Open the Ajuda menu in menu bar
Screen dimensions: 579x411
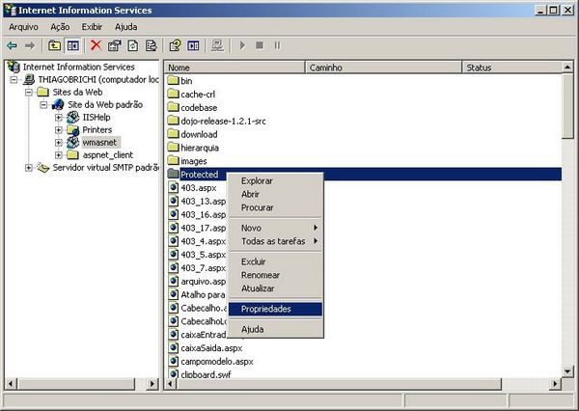coord(125,27)
